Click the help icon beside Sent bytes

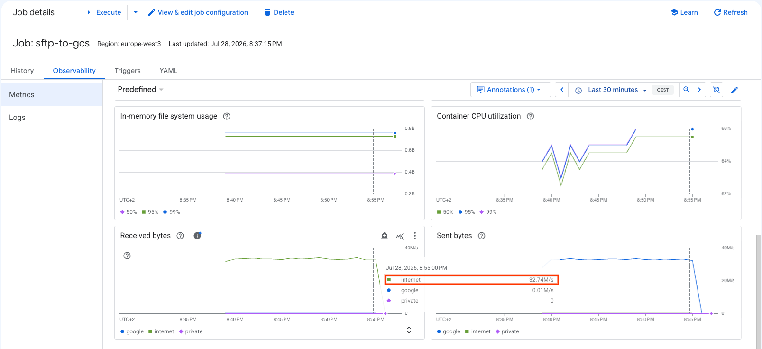(x=482, y=236)
